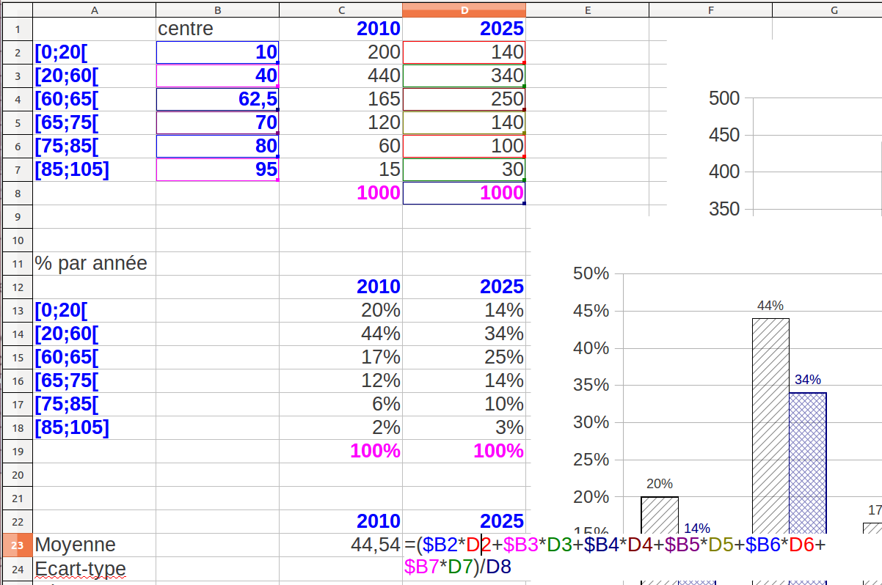Select the cell showing 250 in column D

[464, 99]
